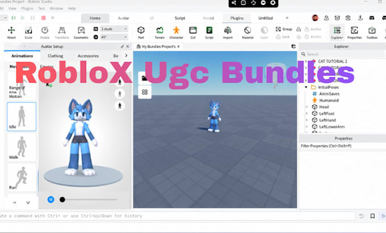The height and width of the screenshot is (233, 386).
Task: Open the Color picker tool
Action: point(264,33)
